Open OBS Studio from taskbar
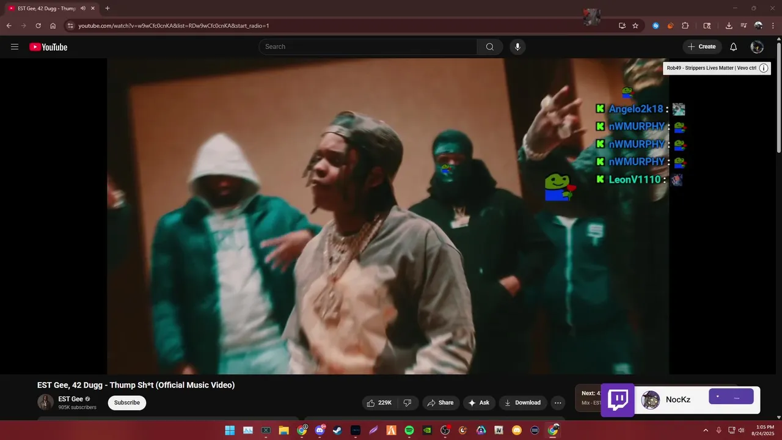 (x=445, y=430)
